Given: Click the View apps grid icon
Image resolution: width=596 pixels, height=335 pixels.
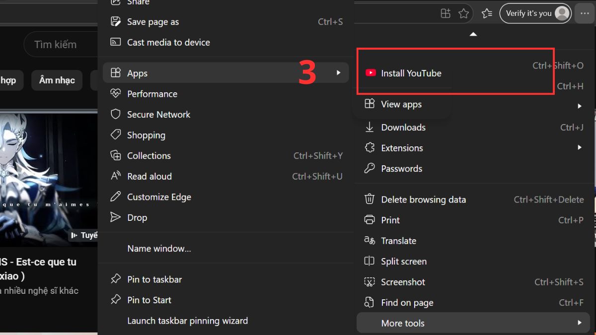Looking at the screenshot, I should point(369,104).
